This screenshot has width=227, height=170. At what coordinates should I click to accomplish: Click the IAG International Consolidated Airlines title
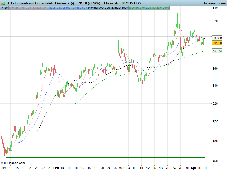click(x=37, y=3)
